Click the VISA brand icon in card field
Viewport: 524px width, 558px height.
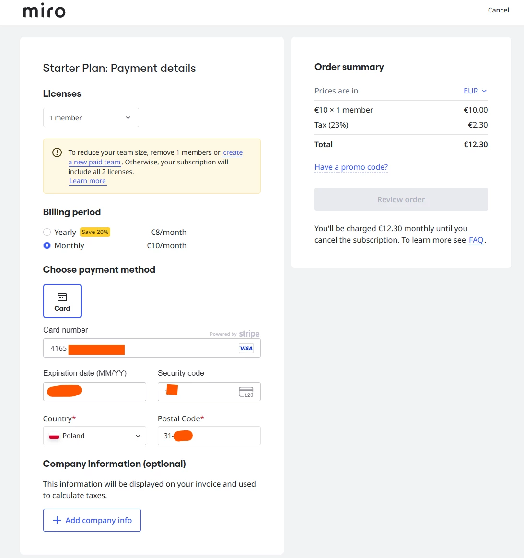pyautogui.click(x=246, y=349)
